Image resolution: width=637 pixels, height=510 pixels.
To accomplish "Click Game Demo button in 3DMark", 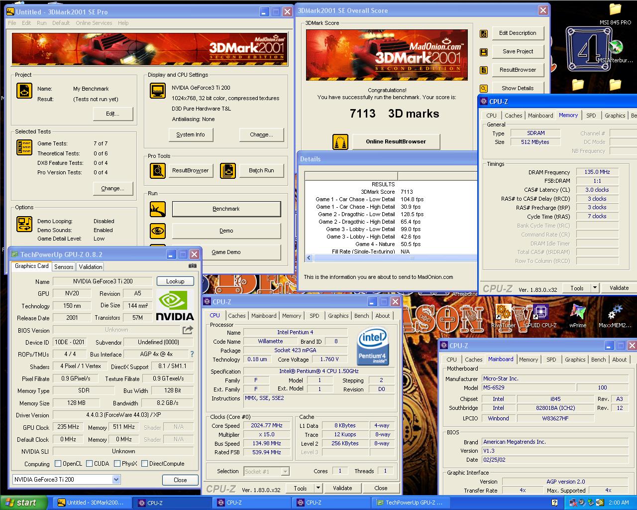I will coord(226,253).
